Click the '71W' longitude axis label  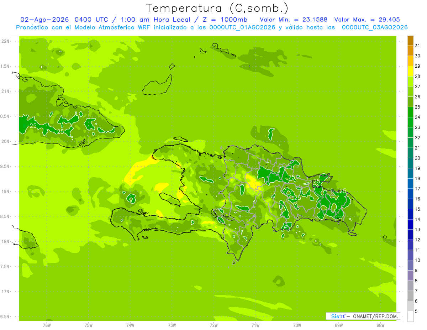(255, 325)
